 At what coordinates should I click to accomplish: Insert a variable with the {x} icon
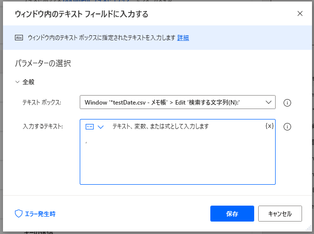coord(269,126)
